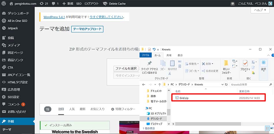Open 投稿 in the sidebar
The height and width of the screenshot is (134, 274).
point(17,38)
